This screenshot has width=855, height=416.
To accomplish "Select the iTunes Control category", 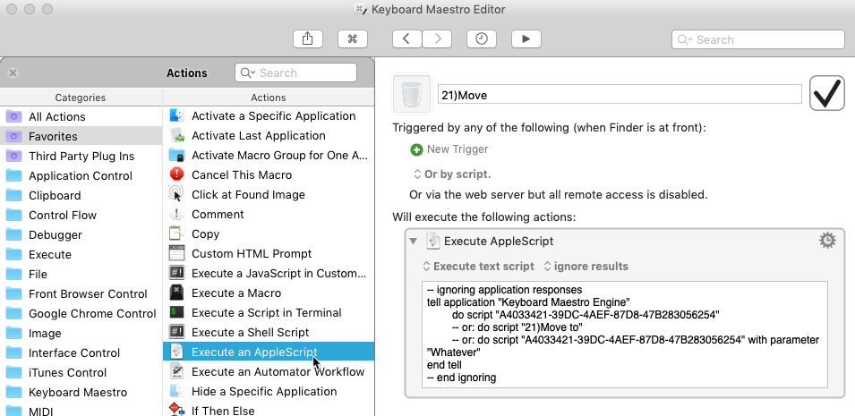I will 81,372.
